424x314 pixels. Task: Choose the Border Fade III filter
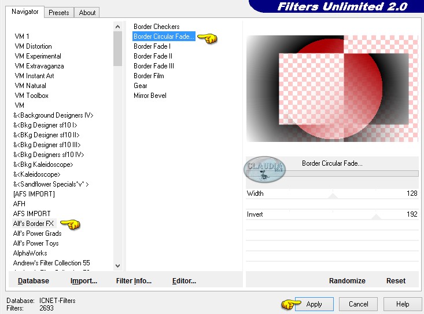coord(154,66)
